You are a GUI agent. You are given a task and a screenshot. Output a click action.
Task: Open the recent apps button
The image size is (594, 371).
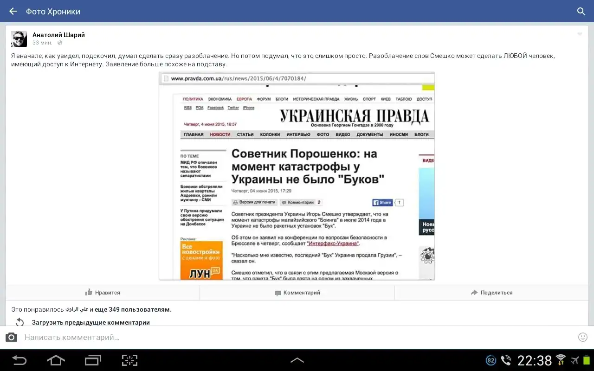(x=93, y=360)
